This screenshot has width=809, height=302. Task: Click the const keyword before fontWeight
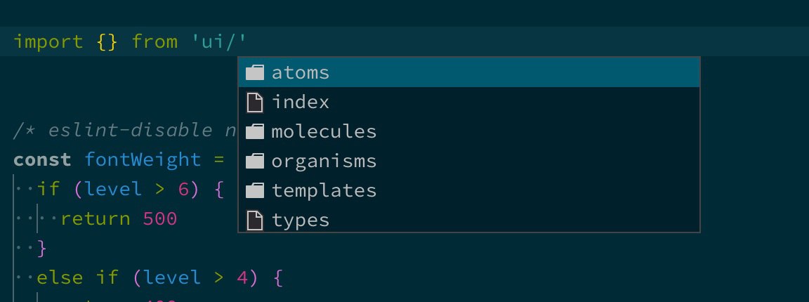coord(42,160)
